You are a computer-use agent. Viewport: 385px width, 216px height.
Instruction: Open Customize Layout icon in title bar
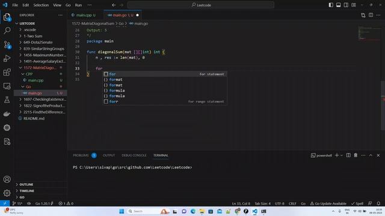(354, 5)
